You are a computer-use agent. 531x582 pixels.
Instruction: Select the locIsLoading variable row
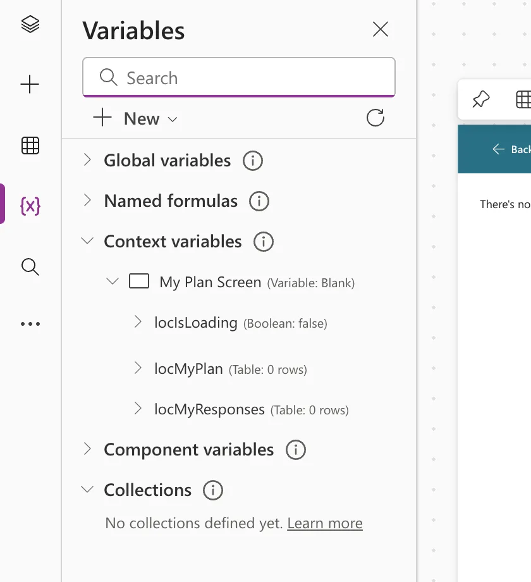[241, 323]
